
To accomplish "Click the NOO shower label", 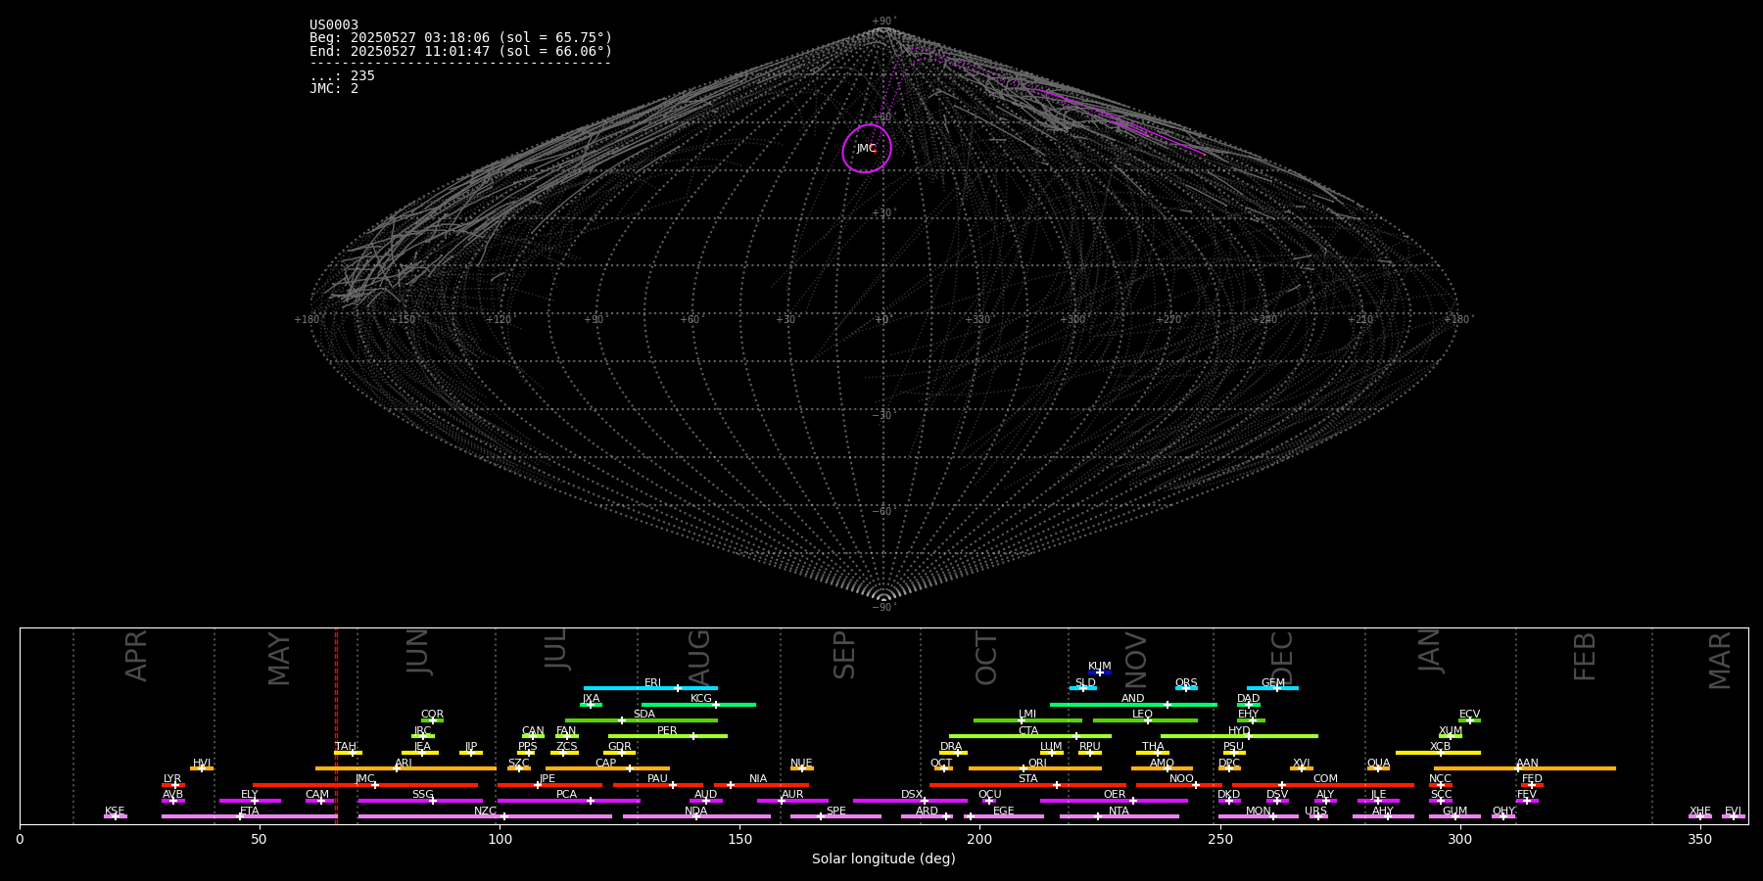I will 1181,778.
